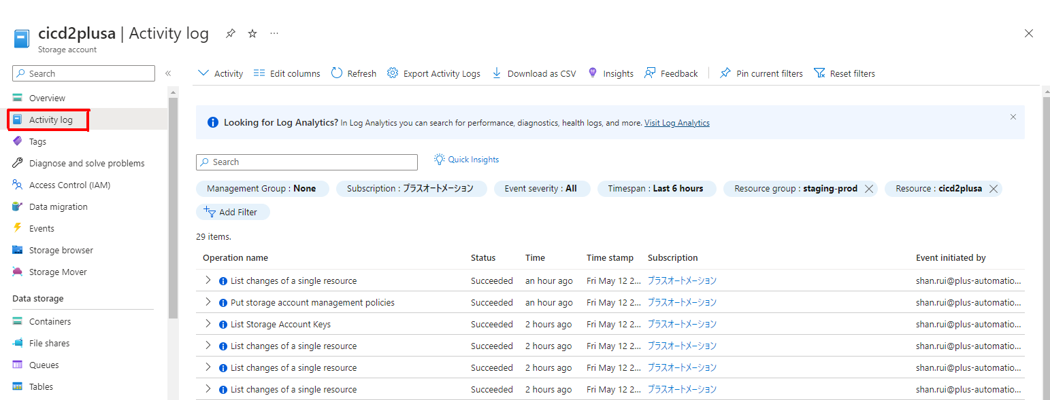
Task: Open Edit columns
Action: click(x=286, y=73)
